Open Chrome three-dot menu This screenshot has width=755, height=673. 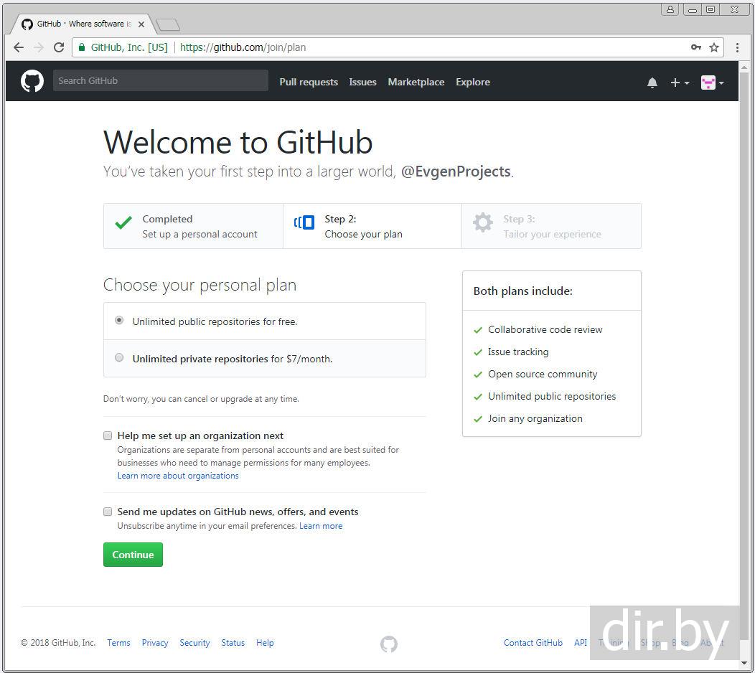click(737, 47)
